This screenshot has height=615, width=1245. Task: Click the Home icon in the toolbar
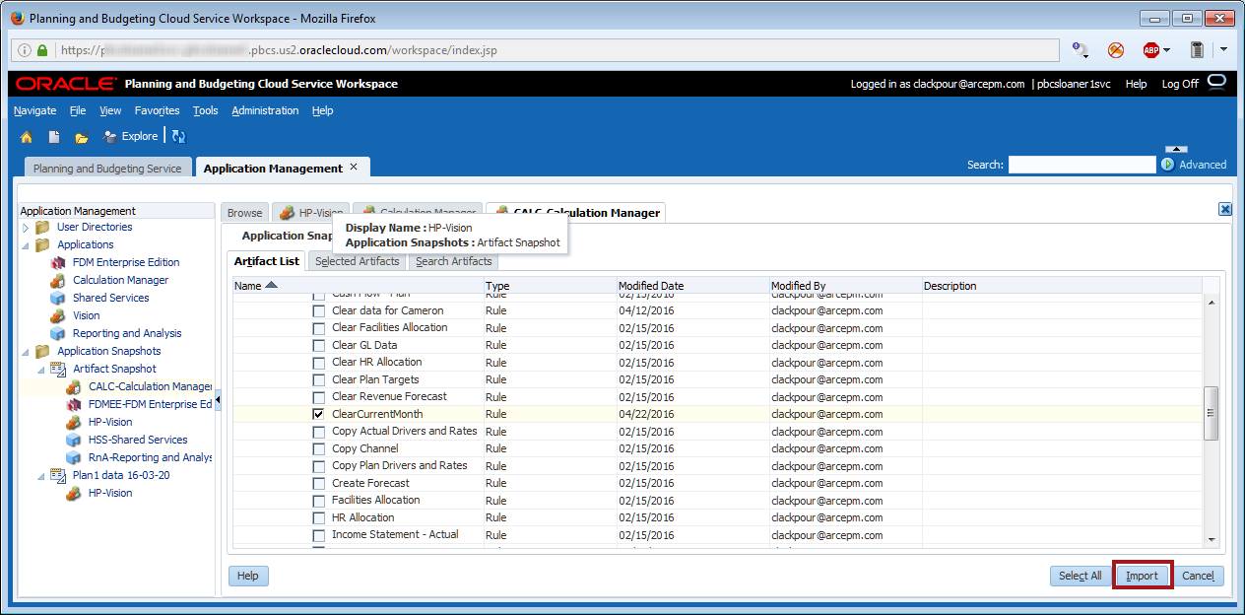[x=27, y=137]
